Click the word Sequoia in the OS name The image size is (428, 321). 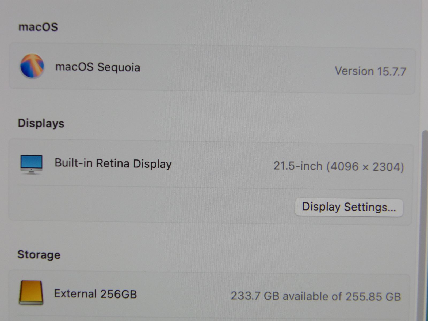119,67
